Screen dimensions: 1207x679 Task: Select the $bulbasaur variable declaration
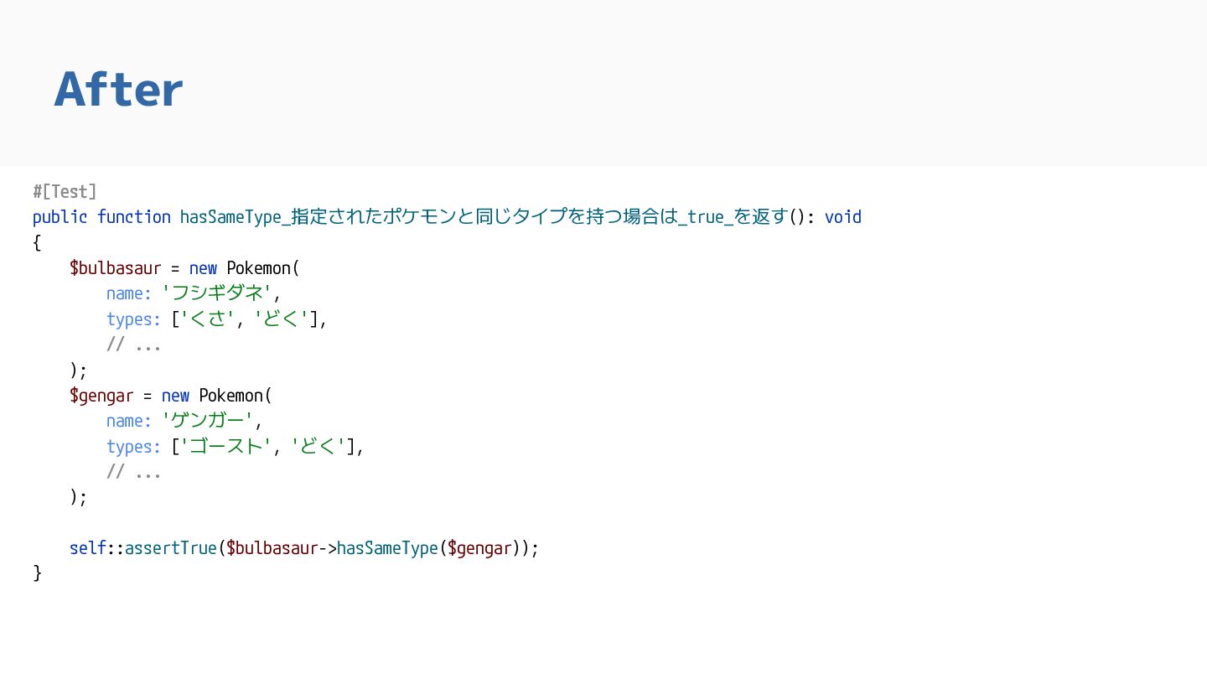click(115, 268)
